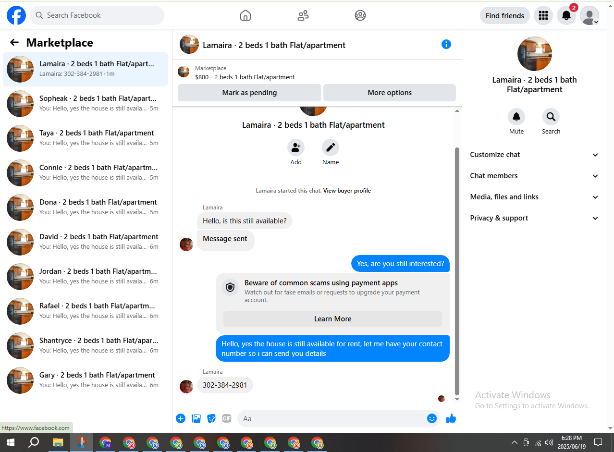Open the Groups icon in top navigation

click(x=360, y=15)
